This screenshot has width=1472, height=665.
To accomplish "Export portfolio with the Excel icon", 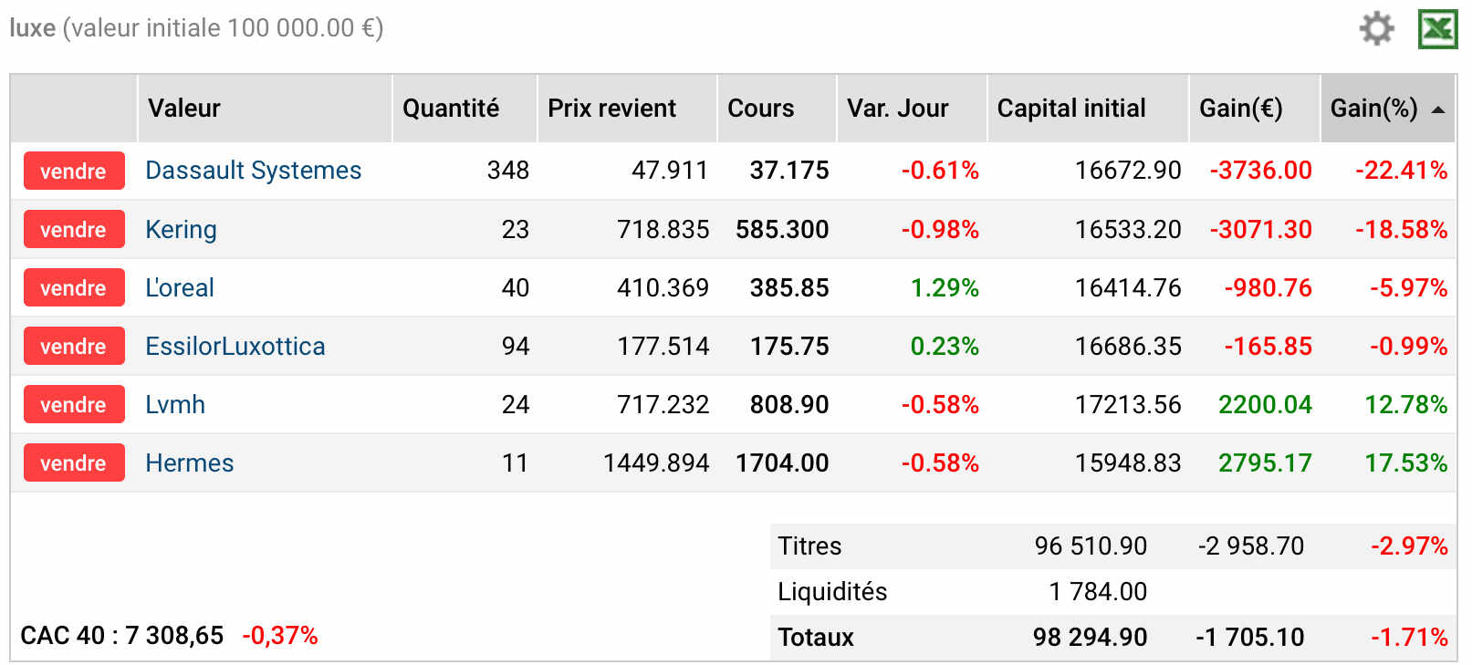I will click(x=1437, y=29).
